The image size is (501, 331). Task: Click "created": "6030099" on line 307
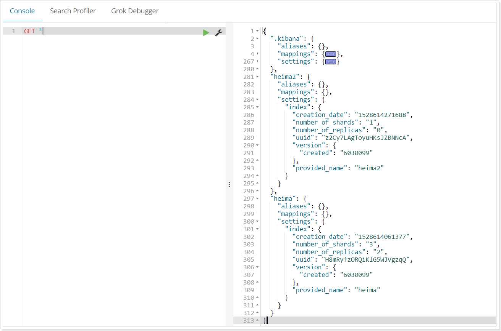(x=336, y=275)
